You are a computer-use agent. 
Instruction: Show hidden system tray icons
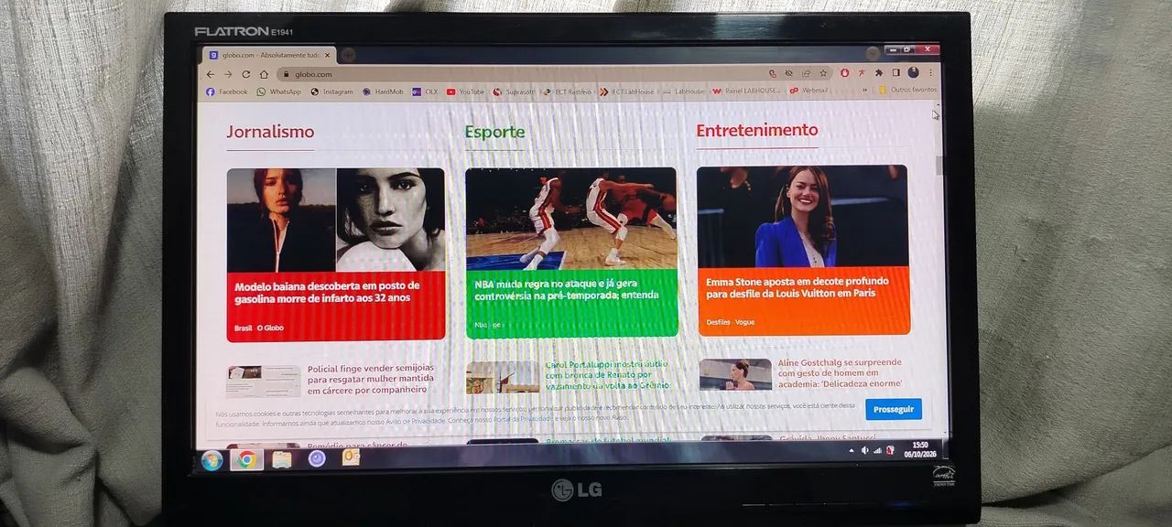point(850,450)
